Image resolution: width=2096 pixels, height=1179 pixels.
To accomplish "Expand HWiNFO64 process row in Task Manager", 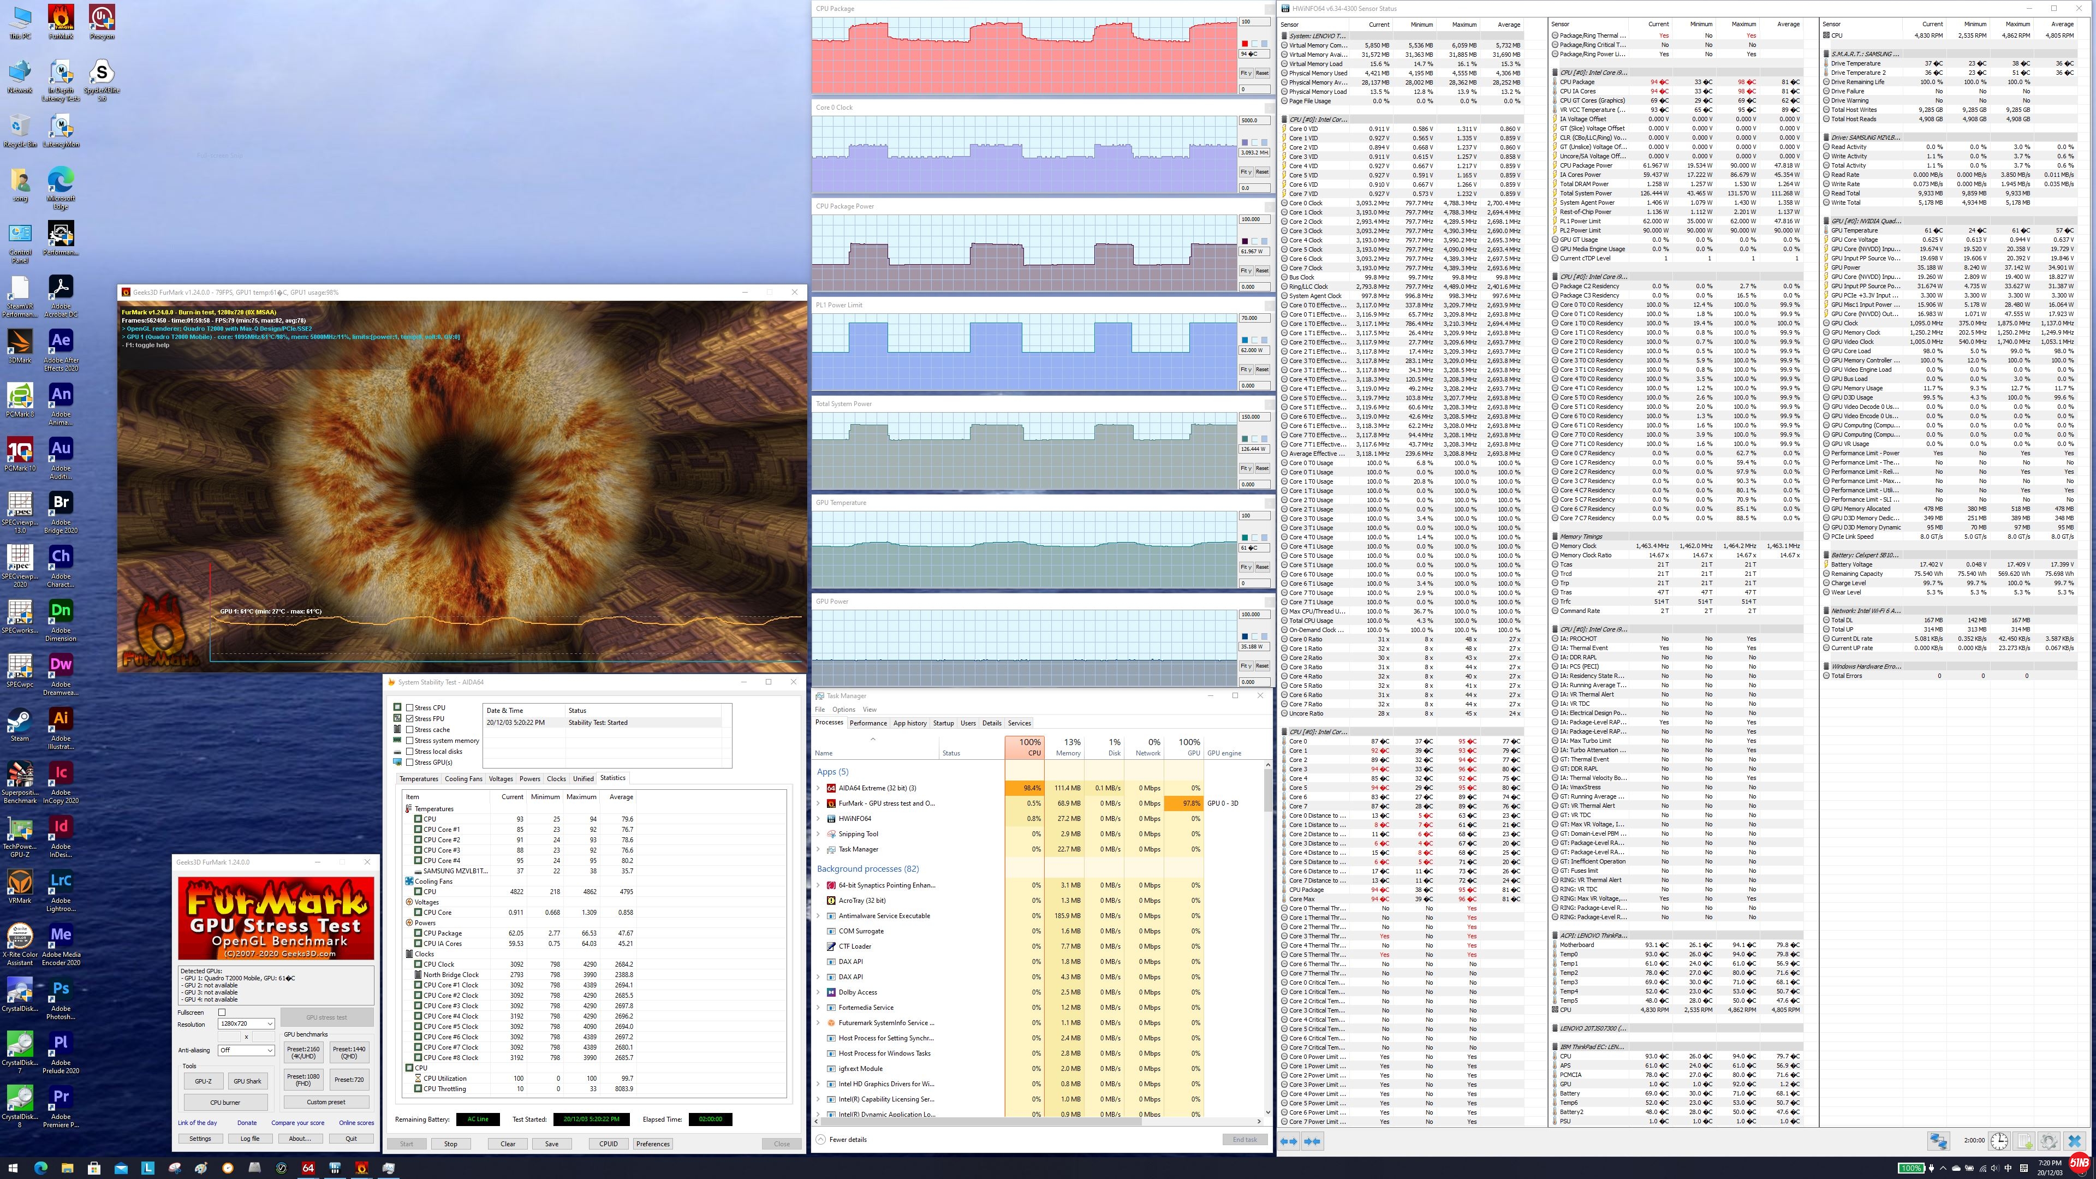I will tap(819, 819).
